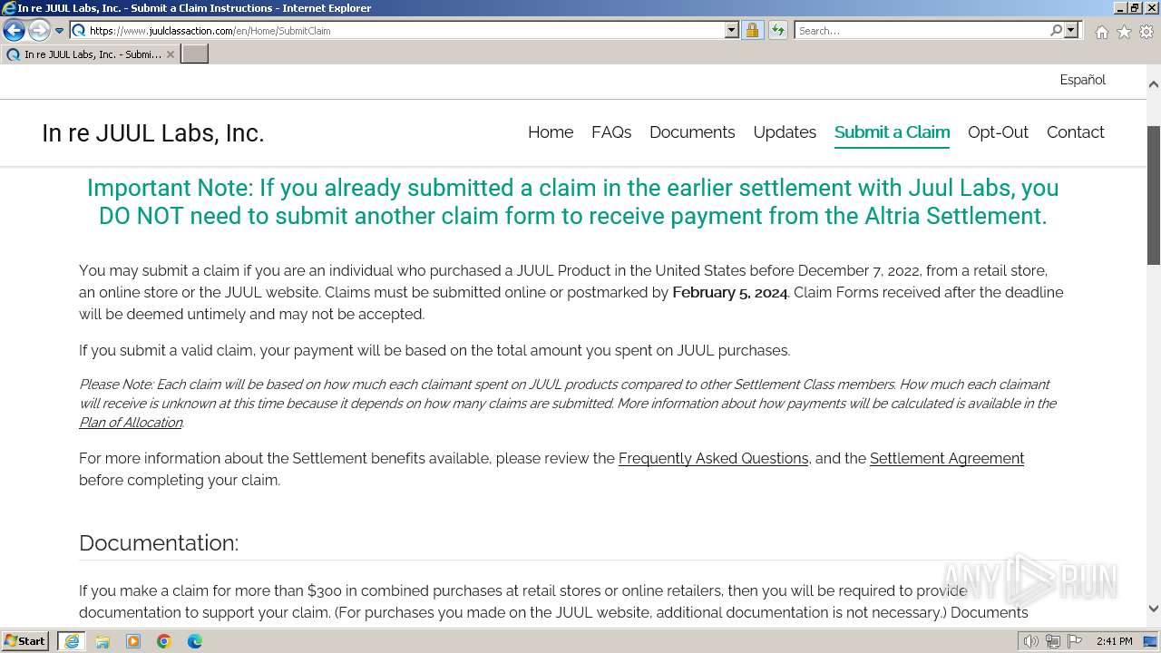Open the Windows Start button
Screen dimensions: 1161x653
[25, 641]
